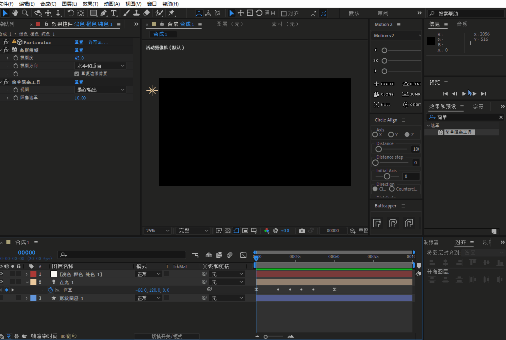The image size is (506, 340).
Task: Collapse the 点光 1 layer properties
Action: tap(27, 282)
